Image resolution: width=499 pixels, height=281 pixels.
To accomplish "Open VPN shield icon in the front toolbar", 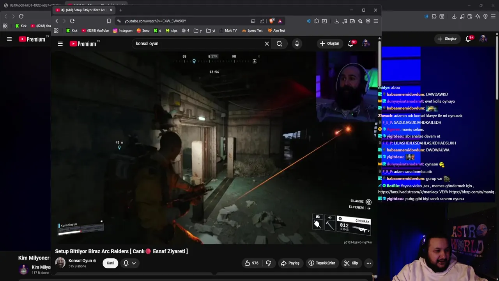I will click(x=368, y=21).
